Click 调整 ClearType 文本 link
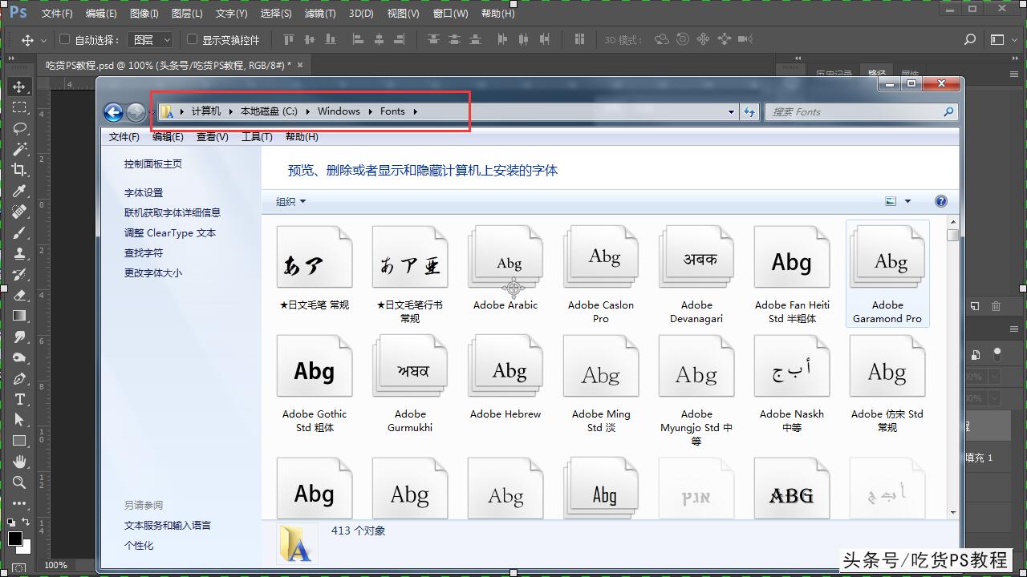This screenshot has width=1027, height=577. pos(170,233)
